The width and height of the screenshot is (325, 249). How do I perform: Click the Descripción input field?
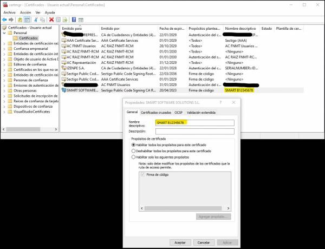[x=195, y=132]
